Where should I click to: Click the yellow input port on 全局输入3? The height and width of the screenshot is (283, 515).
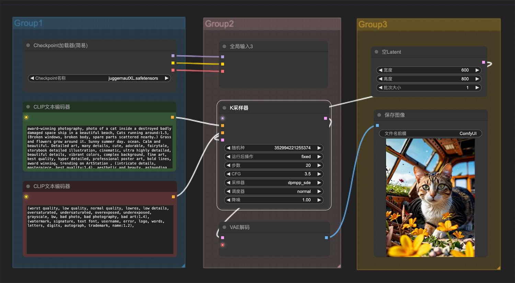(x=222, y=64)
